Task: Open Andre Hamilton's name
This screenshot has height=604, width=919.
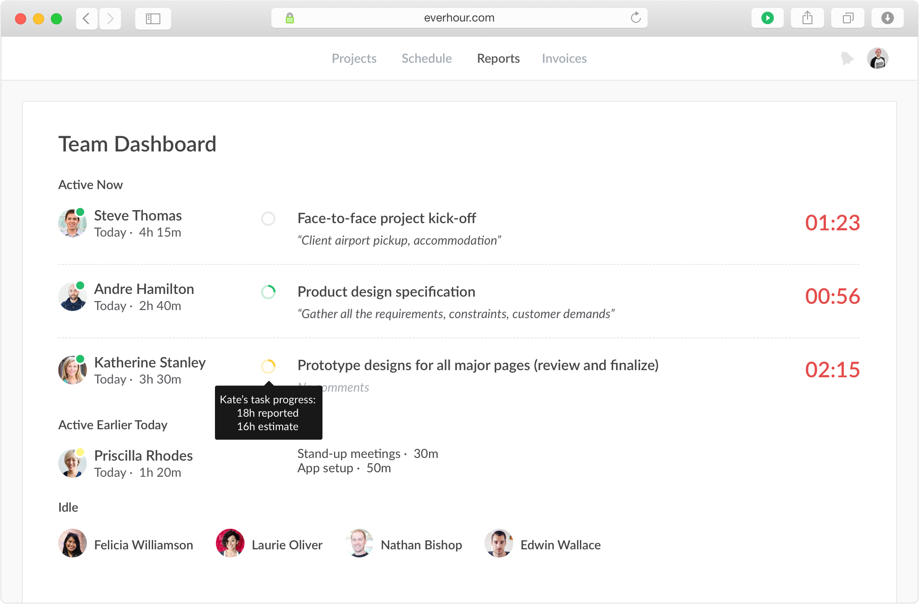Action: 144,289
